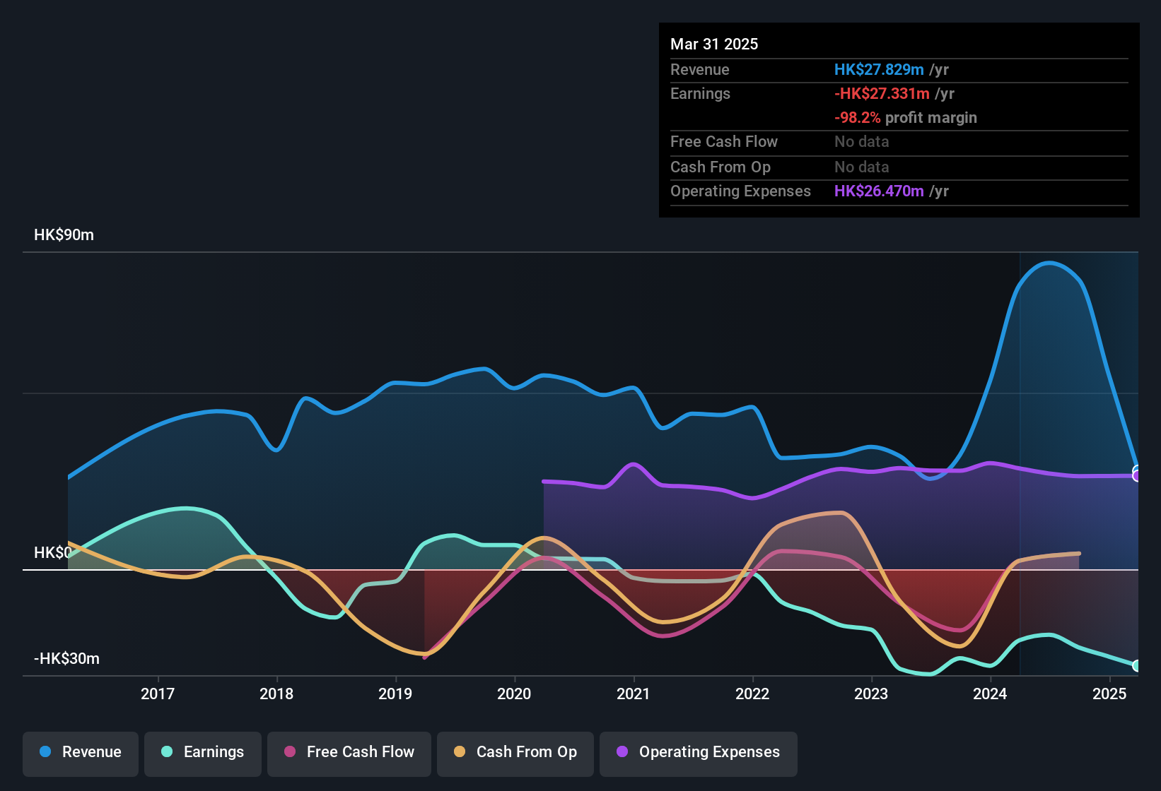Click the Free Cash Flow No data value

pyautogui.click(x=862, y=142)
